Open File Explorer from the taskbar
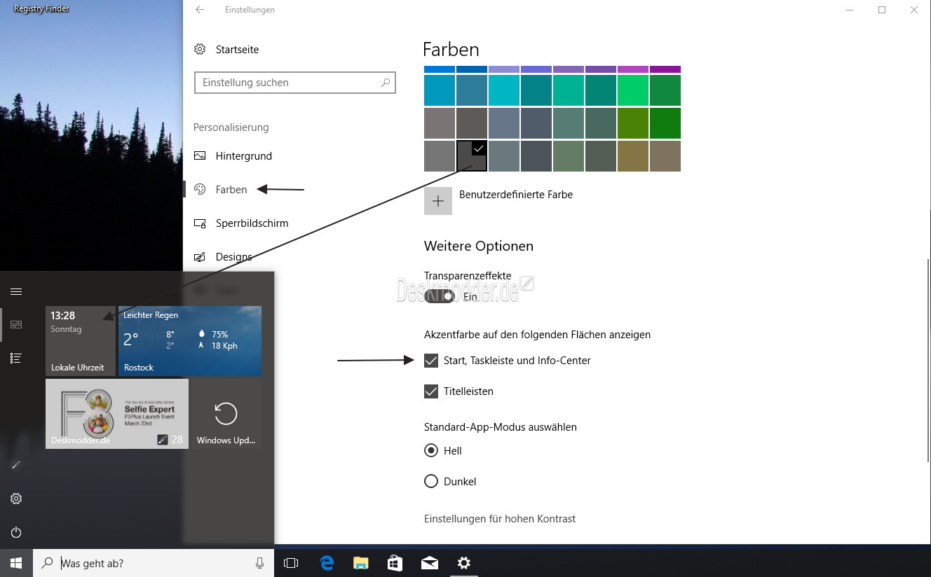 pyautogui.click(x=361, y=563)
